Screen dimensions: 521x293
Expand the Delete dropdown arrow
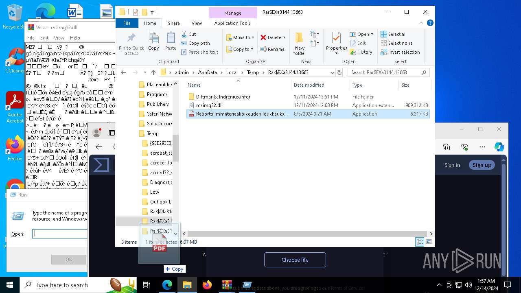tap(284, 37)
